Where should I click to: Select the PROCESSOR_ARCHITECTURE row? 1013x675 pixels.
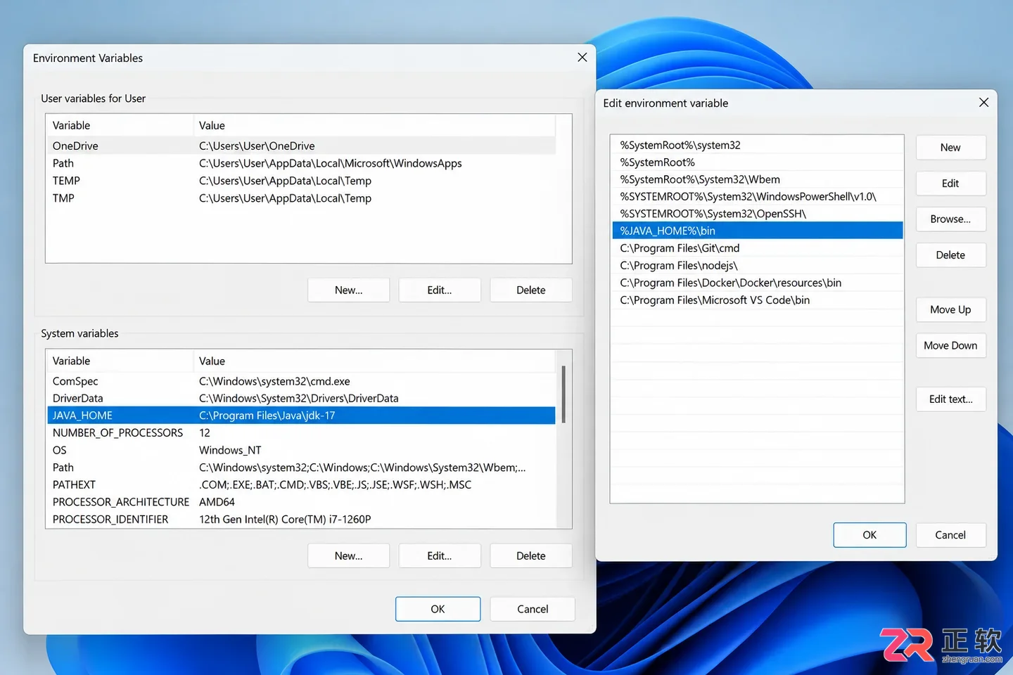pos(301,502)
